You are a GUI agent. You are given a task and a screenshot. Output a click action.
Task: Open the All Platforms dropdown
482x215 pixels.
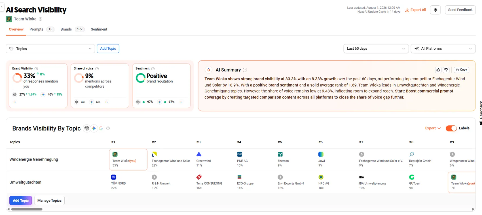[443, 49]
